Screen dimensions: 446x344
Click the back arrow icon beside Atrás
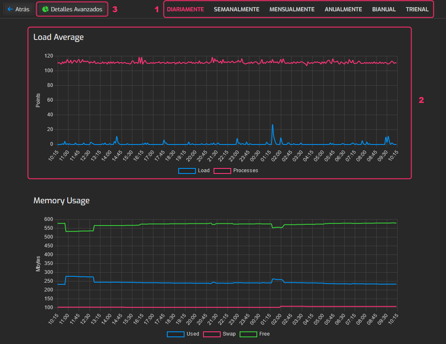pos(10,9)
